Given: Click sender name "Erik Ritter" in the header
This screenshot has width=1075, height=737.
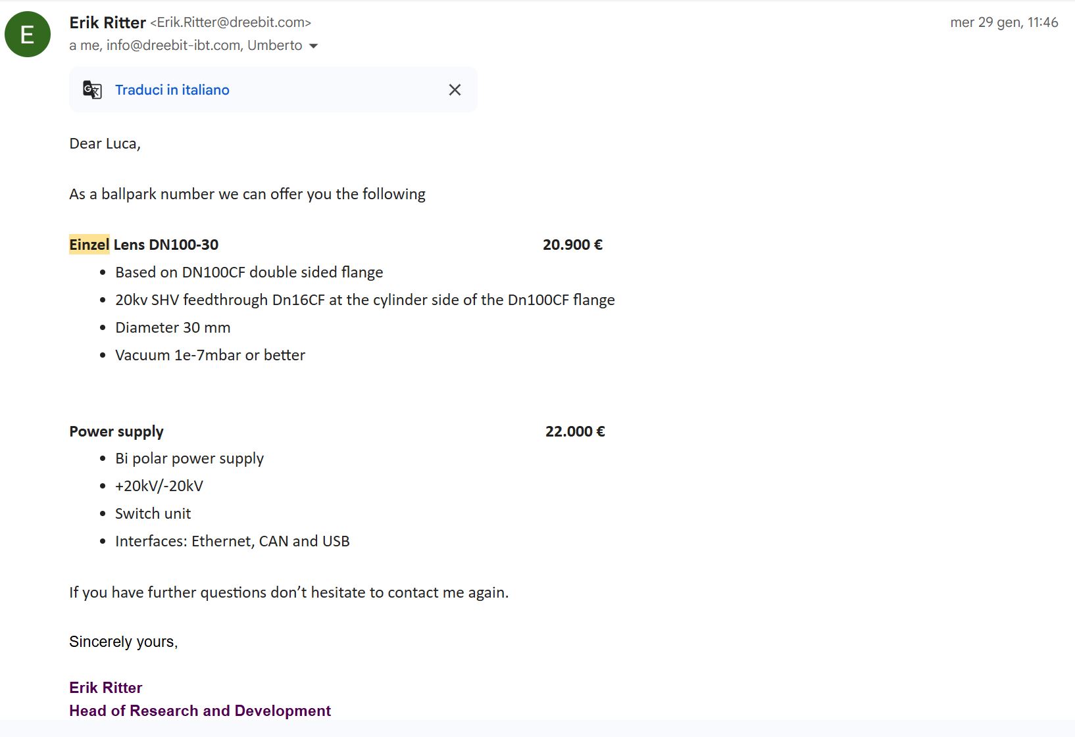Looking at the screenshot, I should (107, 22).
